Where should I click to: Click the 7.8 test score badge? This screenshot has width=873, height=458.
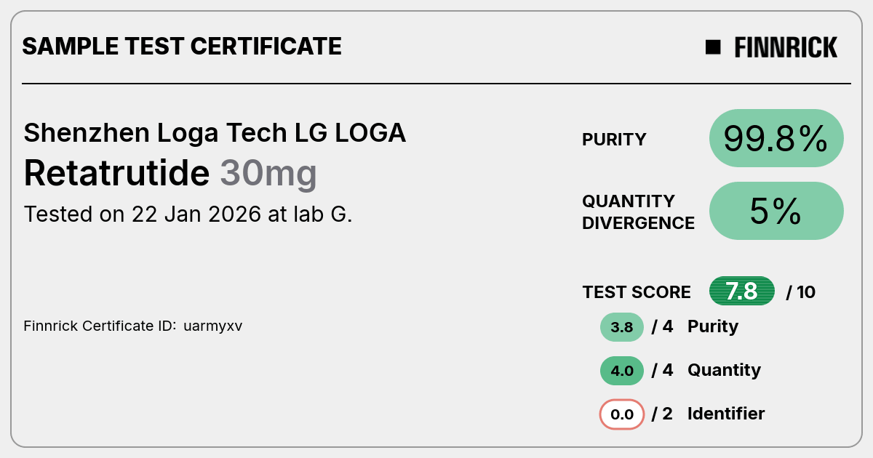tap(742, 292)
